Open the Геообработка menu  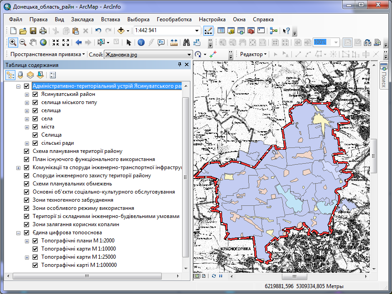[x=174, y=20]
